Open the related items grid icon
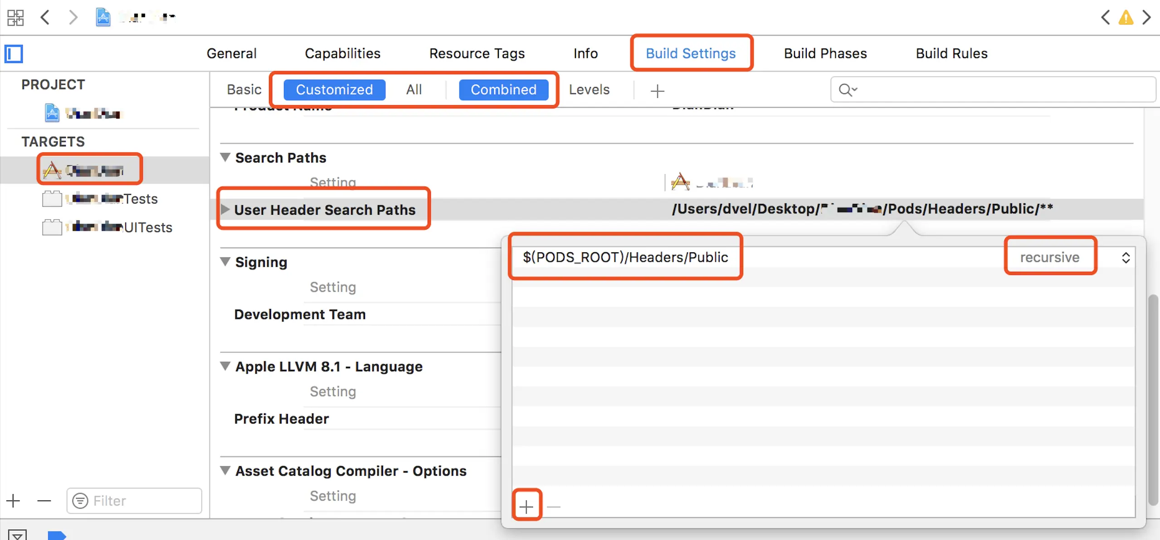Viewport: 1160px width, 540px height. click(x=15, y=17)
